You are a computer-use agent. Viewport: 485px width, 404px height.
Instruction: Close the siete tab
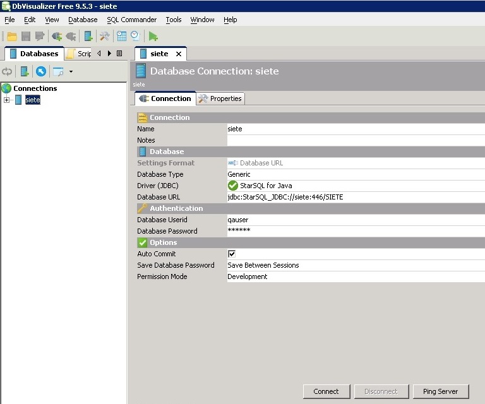(179, 54)
